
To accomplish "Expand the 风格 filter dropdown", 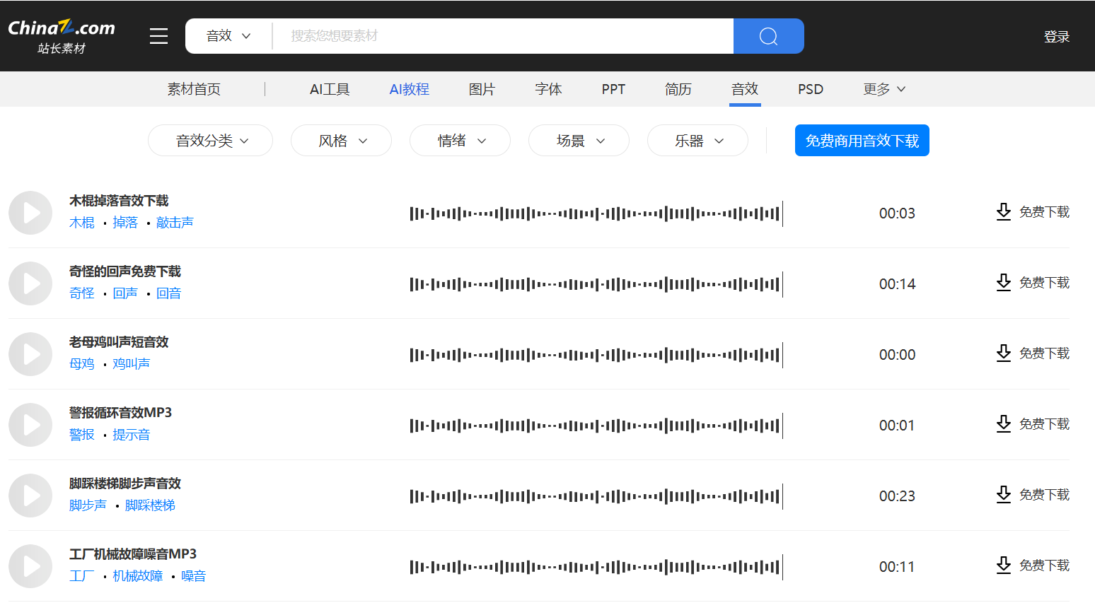I will [341, 141].
